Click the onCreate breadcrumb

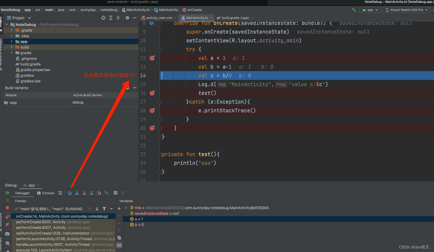click(194, 10)
